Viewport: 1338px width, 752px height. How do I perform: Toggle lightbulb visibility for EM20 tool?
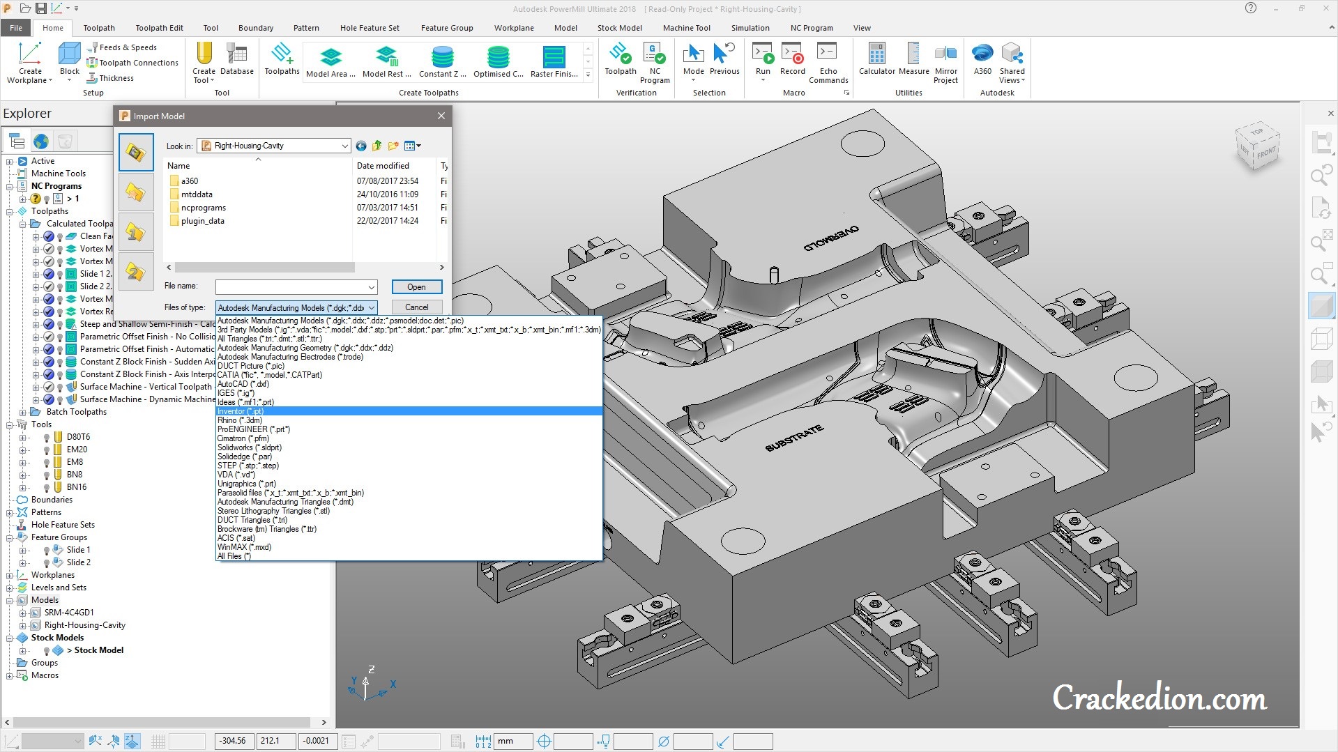coord(47,450)
